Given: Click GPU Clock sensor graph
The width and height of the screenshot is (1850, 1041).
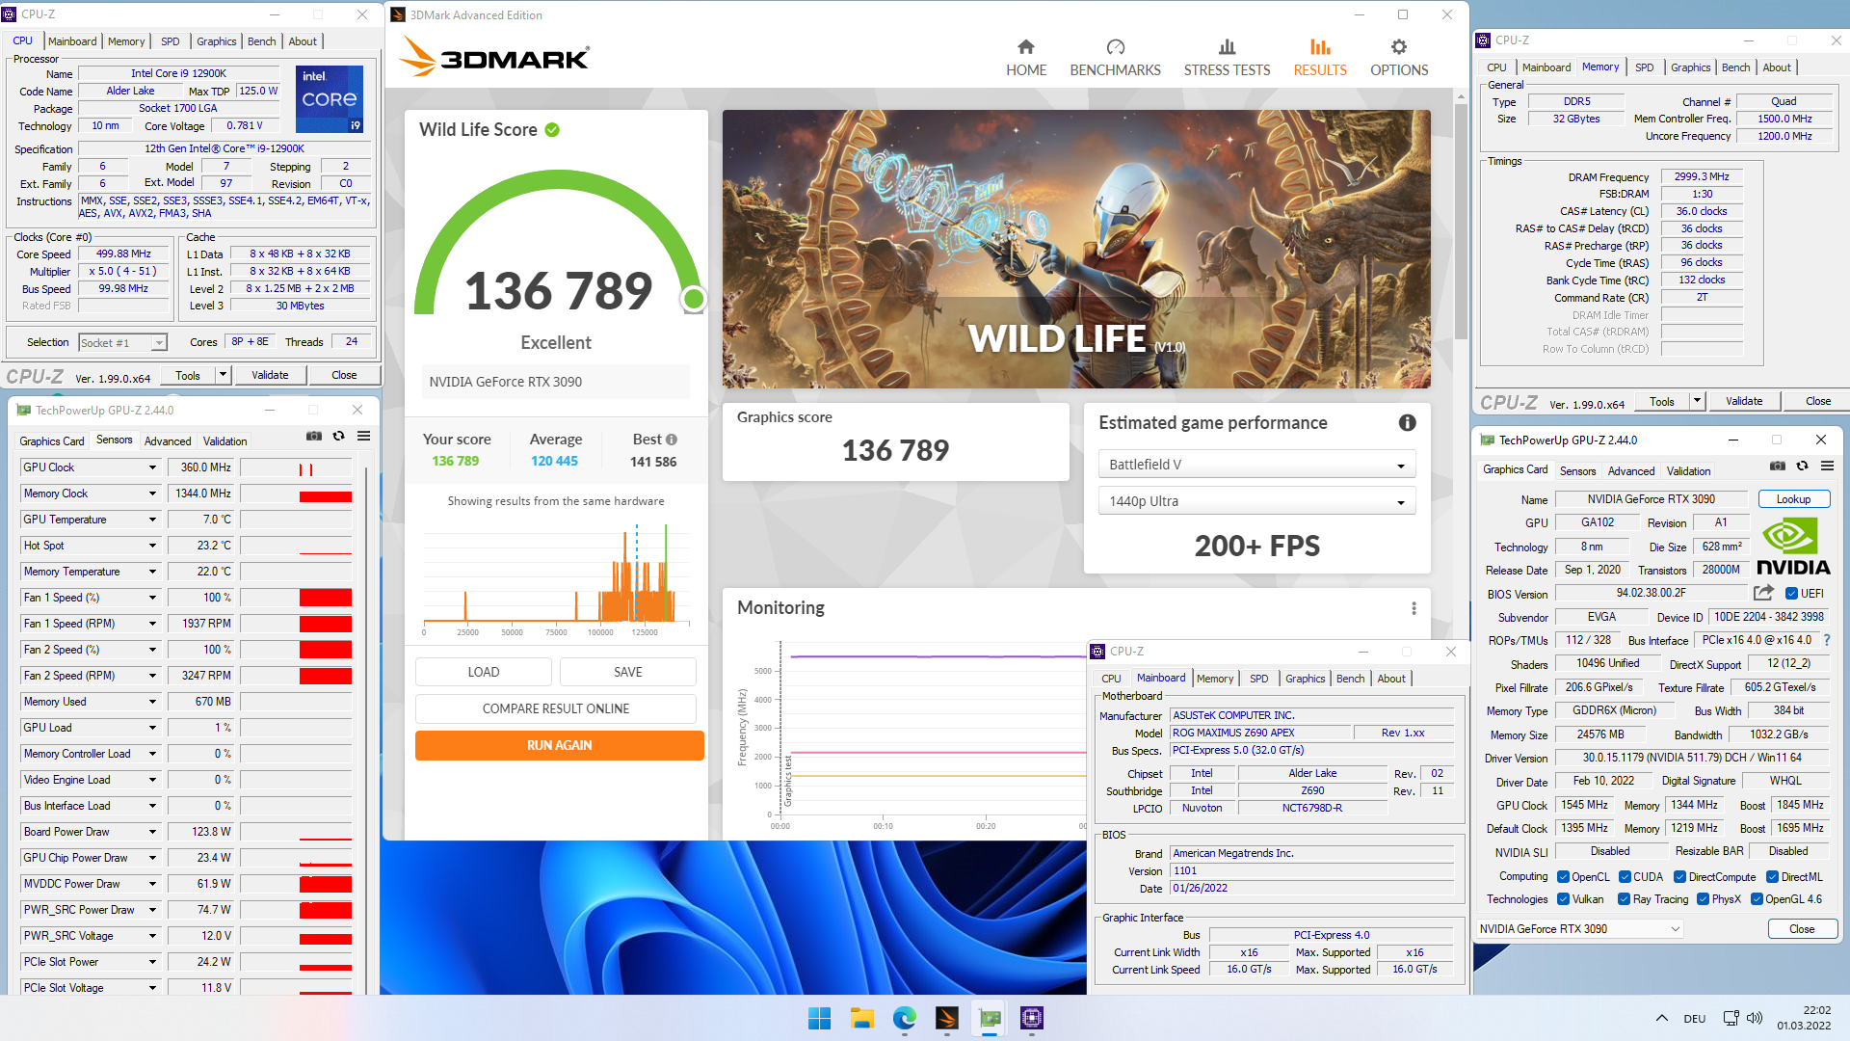Looking at the screenshot, I should [x=296, y=467].
